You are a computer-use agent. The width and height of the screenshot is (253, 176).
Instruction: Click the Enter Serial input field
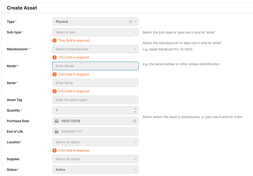(x=95, y=83)
